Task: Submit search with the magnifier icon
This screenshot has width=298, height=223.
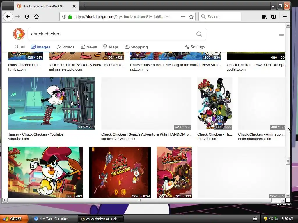Action: click(x=199, y=34)
